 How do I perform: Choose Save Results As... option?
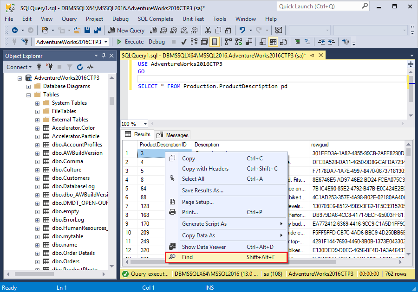coord(226,190)
